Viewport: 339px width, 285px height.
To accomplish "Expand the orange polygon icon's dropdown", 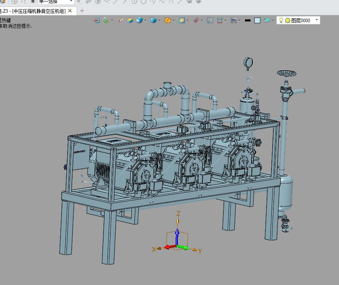I will click(173, 21).
